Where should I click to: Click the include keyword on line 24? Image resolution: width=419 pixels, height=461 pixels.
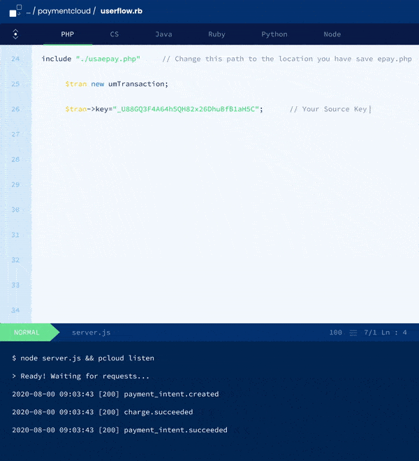coord(57,59)
